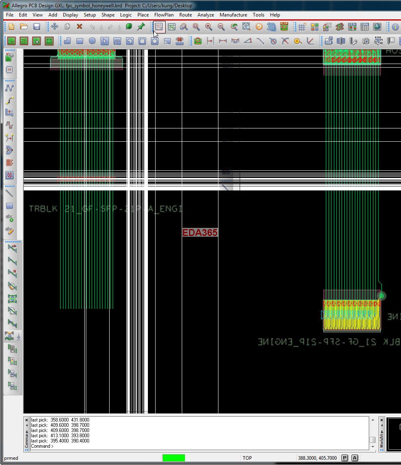The height and width of the screenshot is (465, 401).
Task: Click the 388.3000, 405.7000 coordinate readout
Action: 317,458
